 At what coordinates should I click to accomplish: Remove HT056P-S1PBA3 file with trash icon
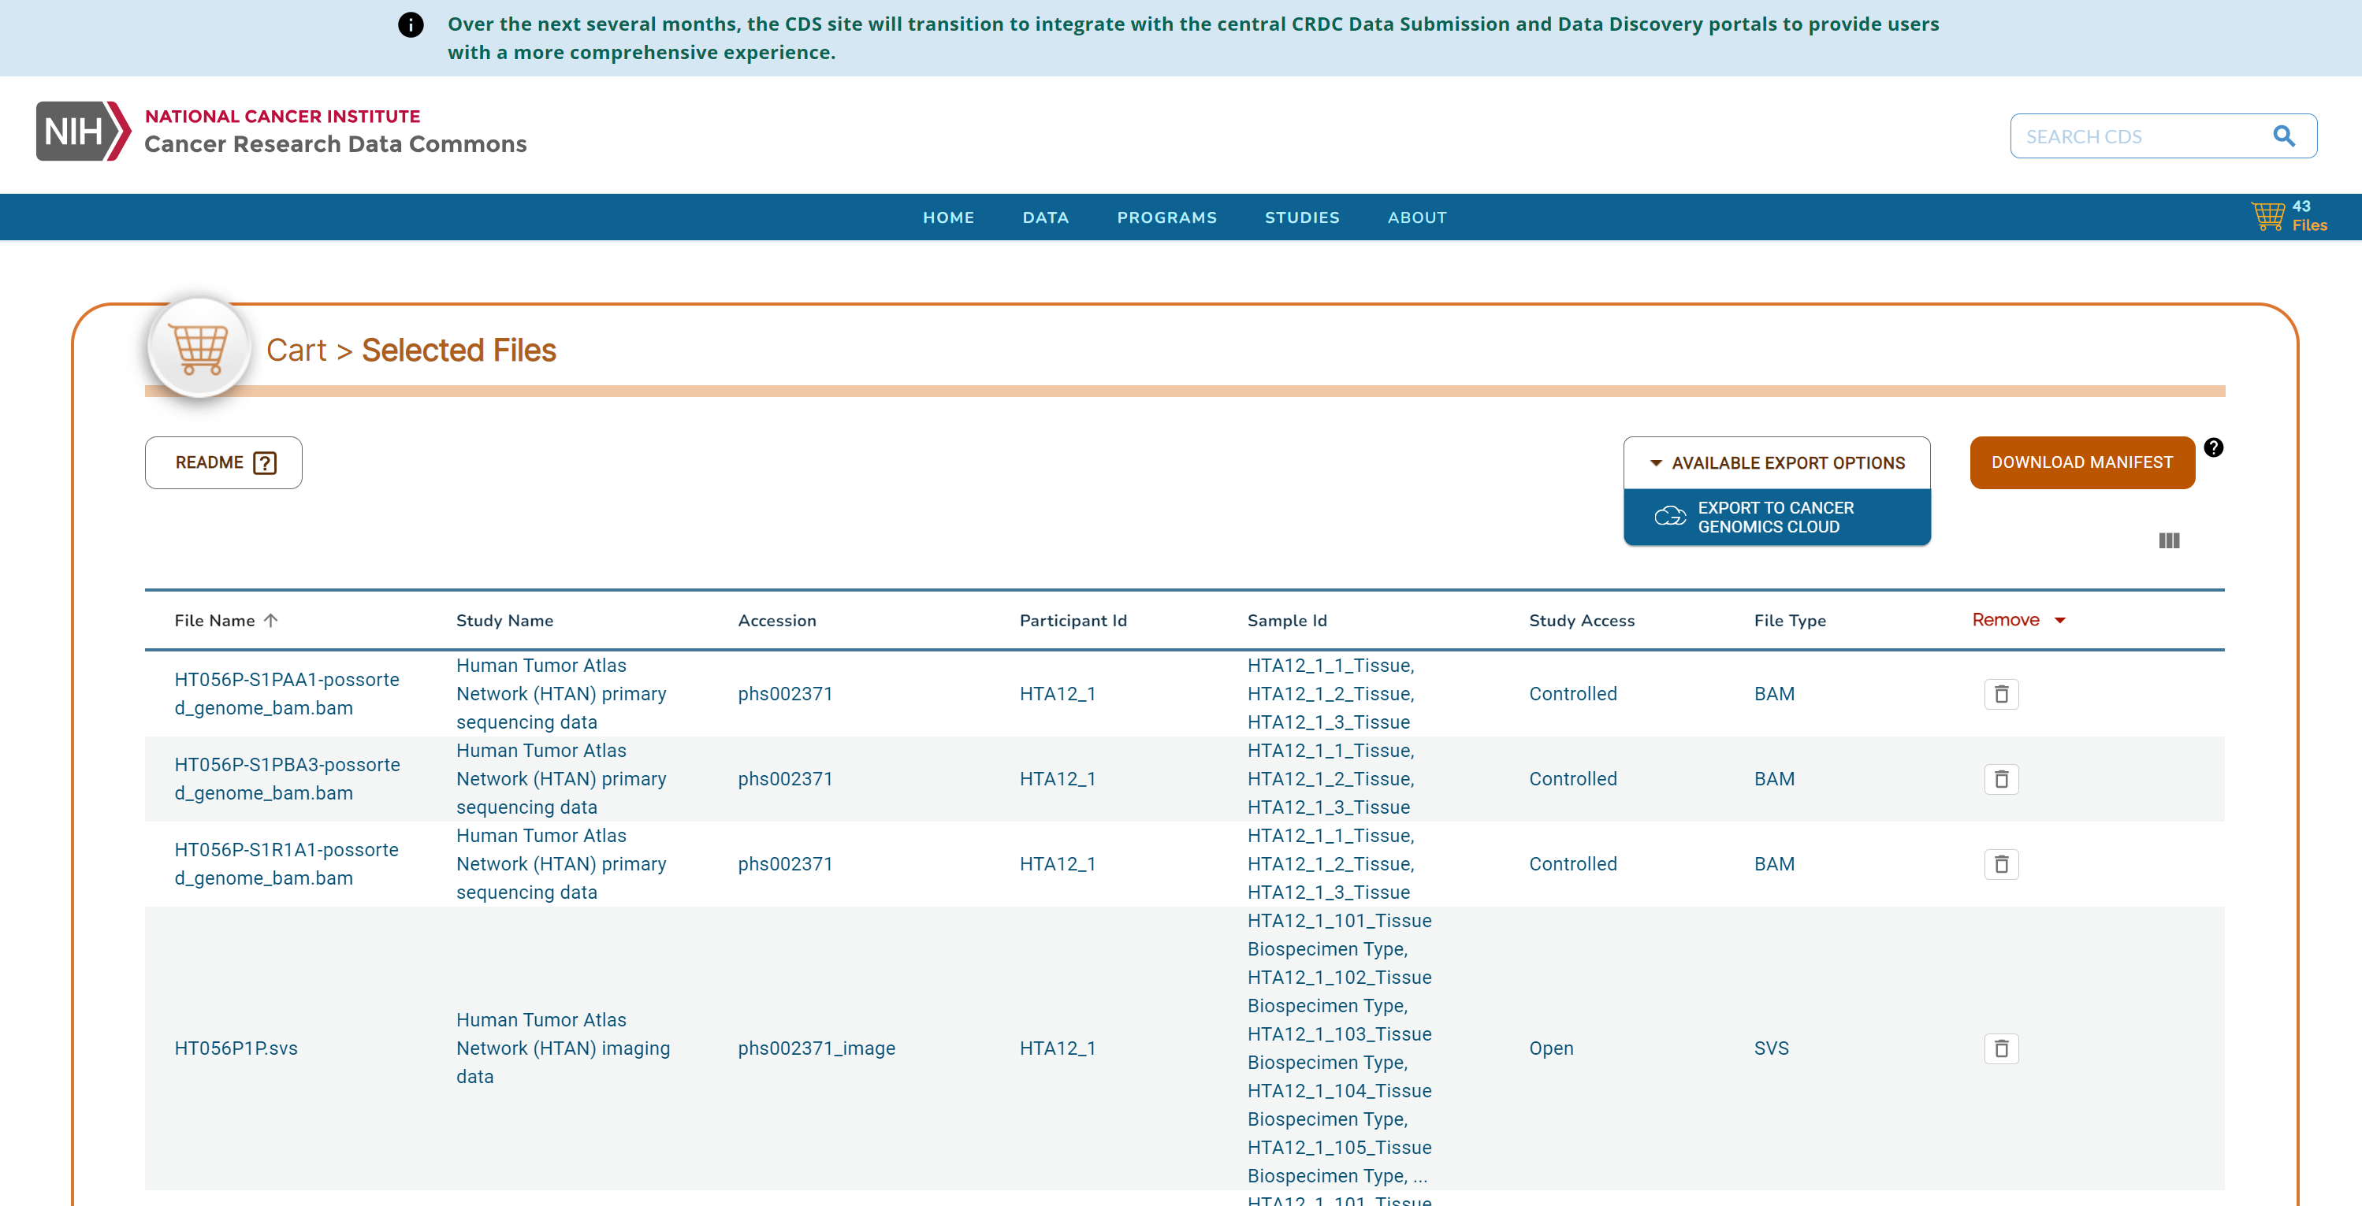(2001, 779)
